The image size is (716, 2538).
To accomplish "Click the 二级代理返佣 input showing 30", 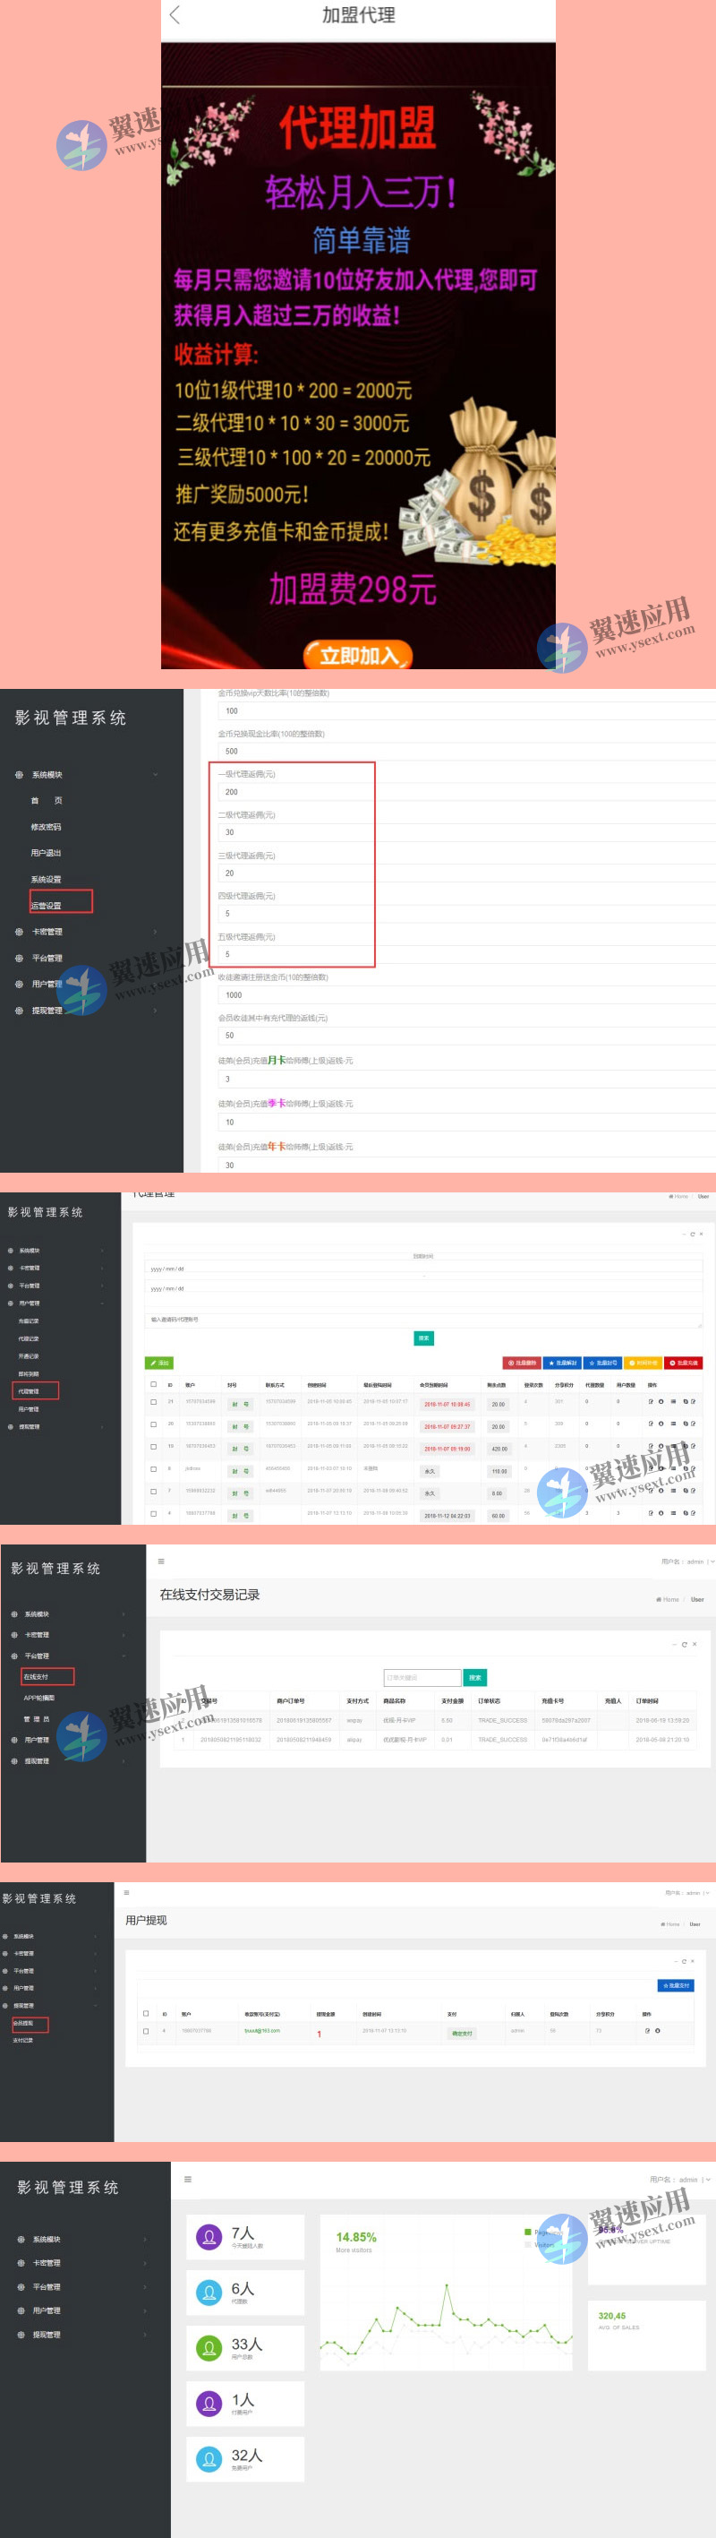I will (x=467, y=831).
